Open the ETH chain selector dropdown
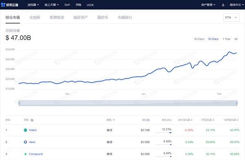The height and width of the screenshot is (160, 245). (232, 18)
